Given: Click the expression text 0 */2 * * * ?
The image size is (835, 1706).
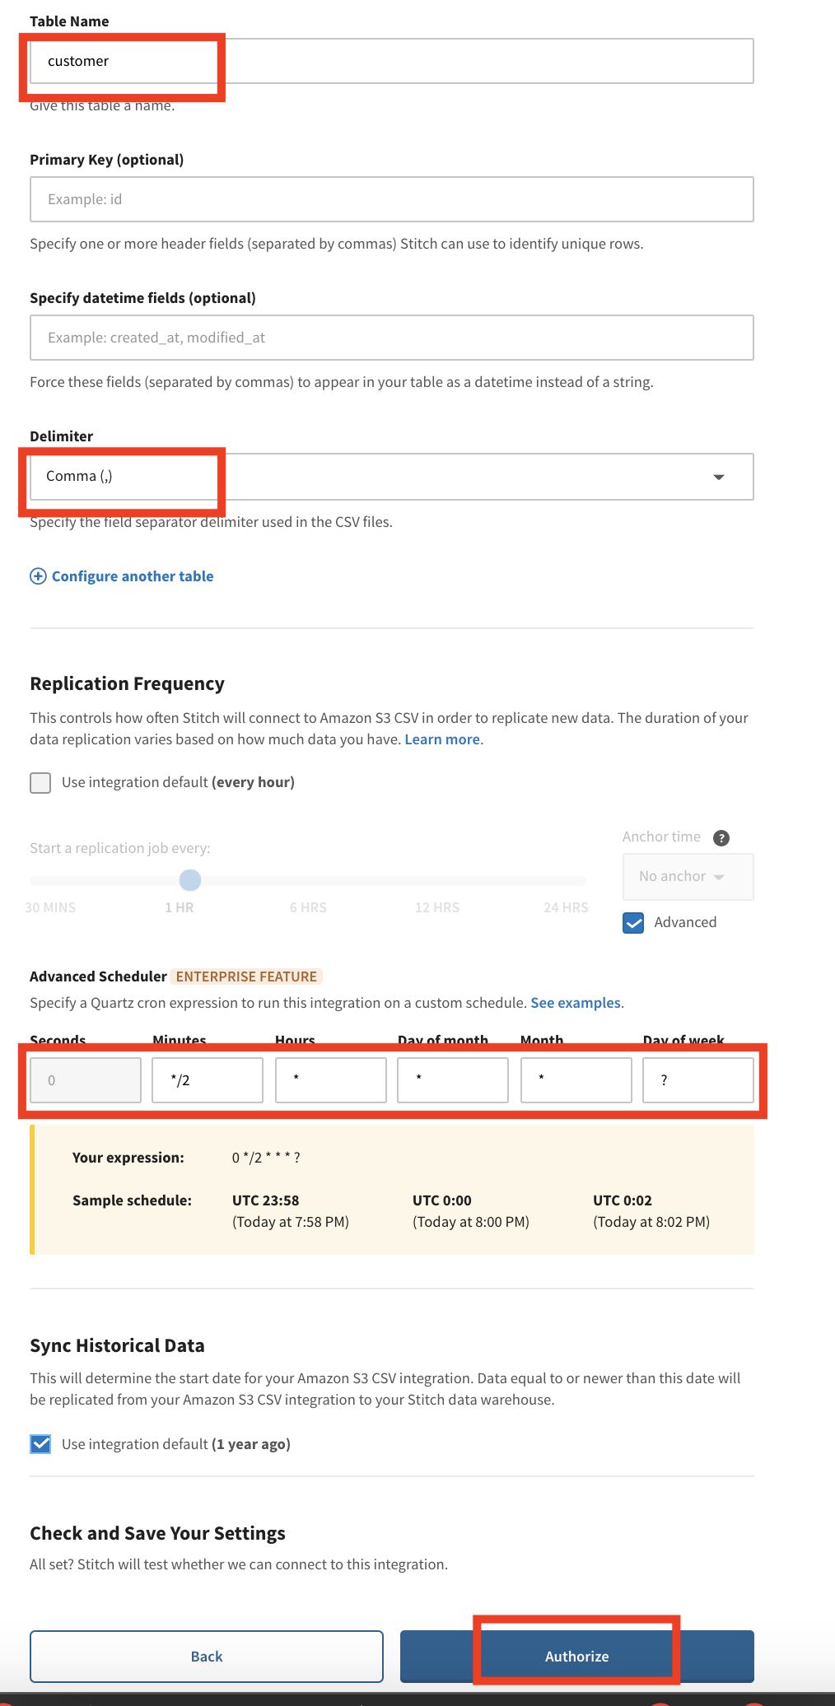Looking at the screenshot, I should 266,1158.
